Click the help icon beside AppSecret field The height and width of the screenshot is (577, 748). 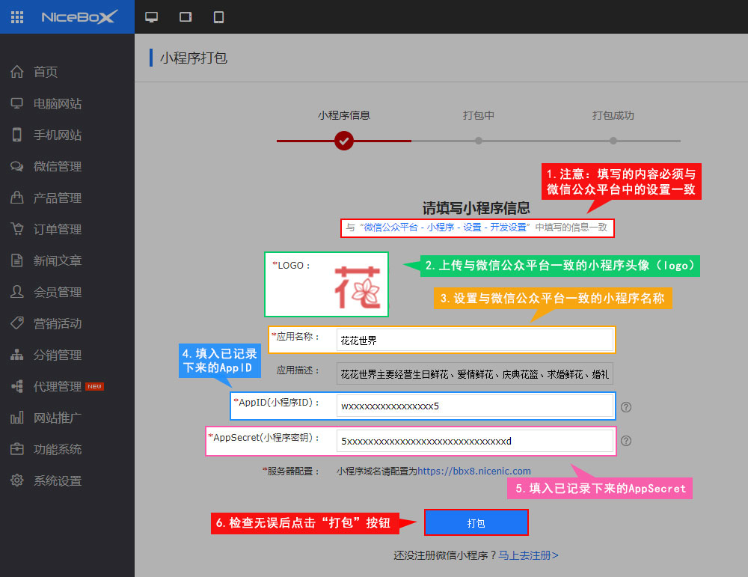[627, 441]
